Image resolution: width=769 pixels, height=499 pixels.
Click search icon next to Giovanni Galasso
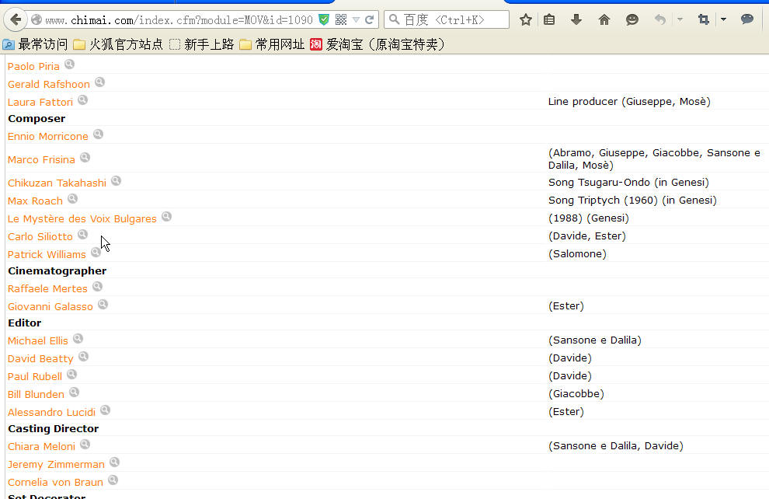point(103,304)
